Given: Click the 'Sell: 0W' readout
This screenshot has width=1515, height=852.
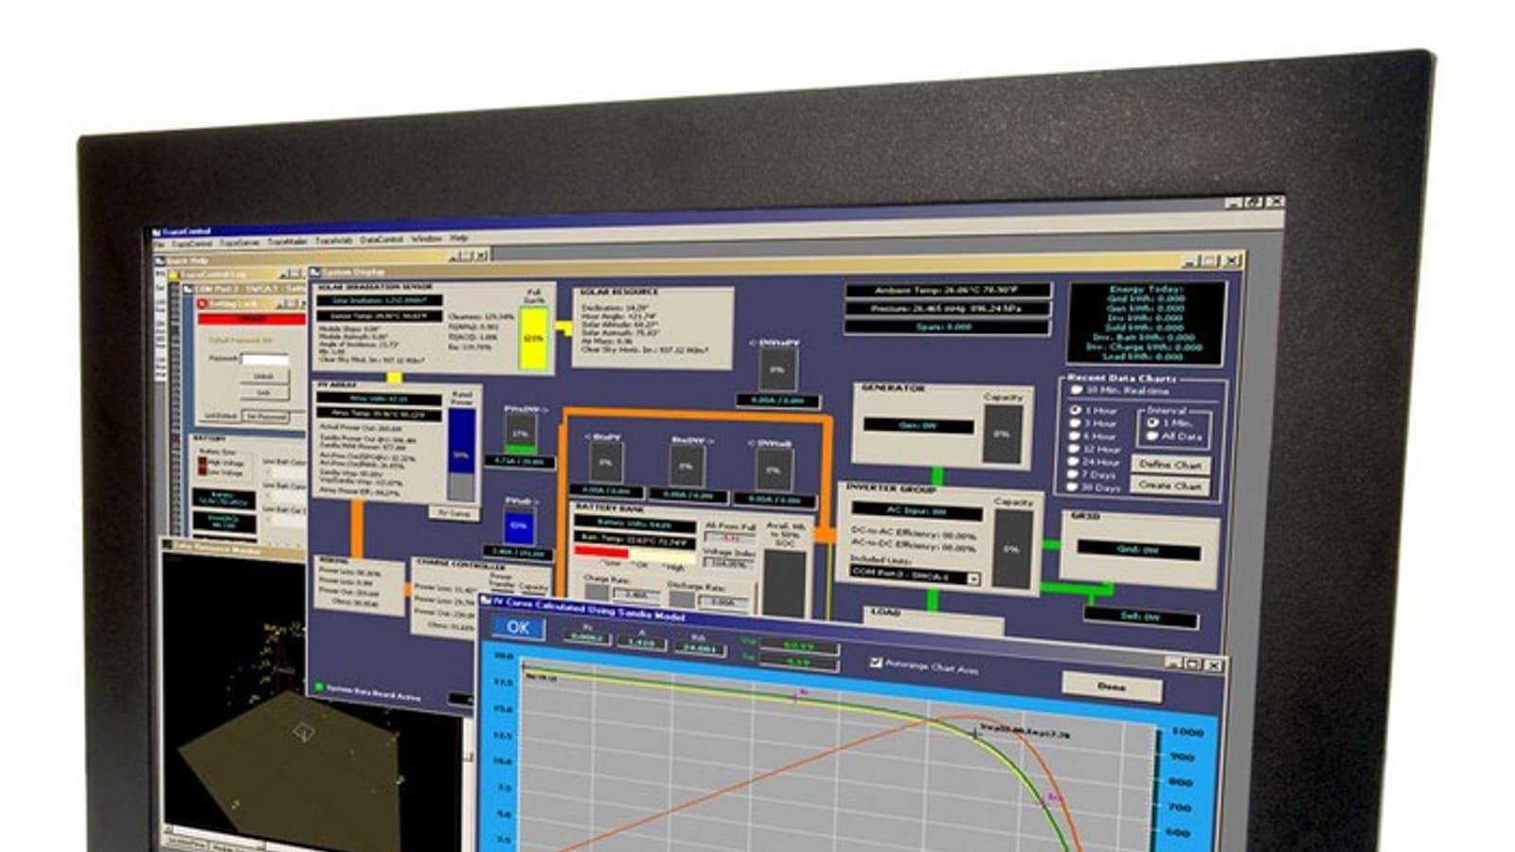Looking at the screenshot, I should pos(1140,617).
